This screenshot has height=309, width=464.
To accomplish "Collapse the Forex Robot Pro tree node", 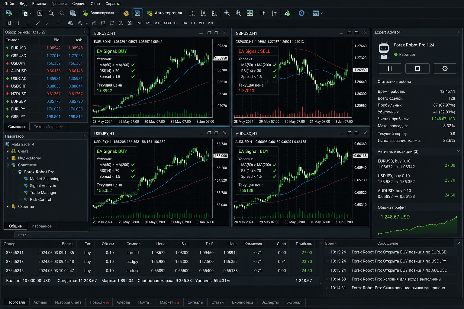I will [x=14, y=172].
